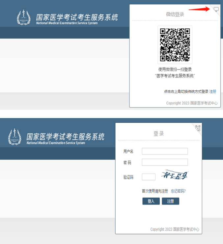Open 注册 link in WeChat login panel
This screenshot has width=223, height=244.
[213, 91]
